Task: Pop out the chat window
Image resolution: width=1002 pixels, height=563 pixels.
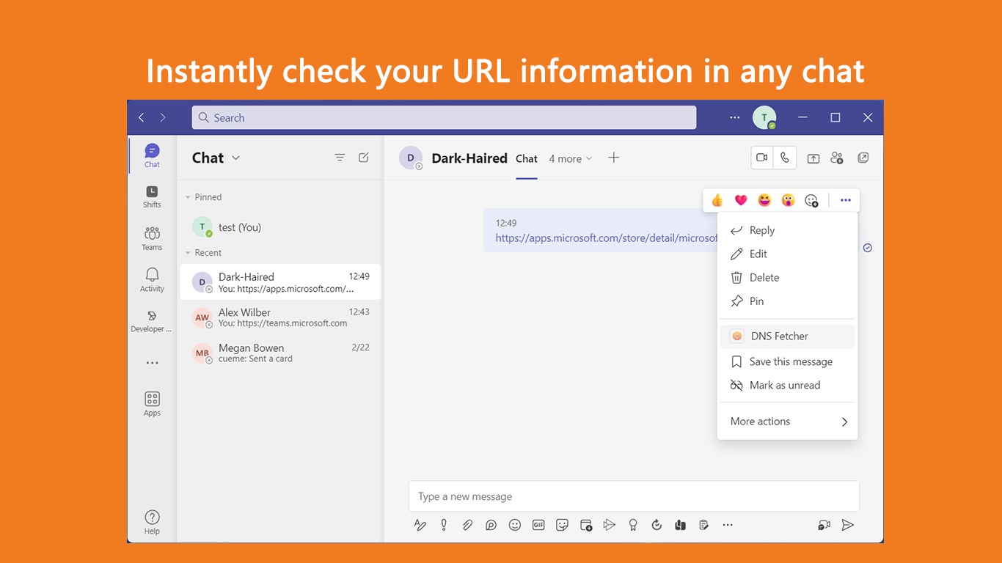Action: pos(863,158)
